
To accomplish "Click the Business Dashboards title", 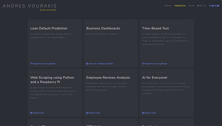I will [x=103, y=28].
